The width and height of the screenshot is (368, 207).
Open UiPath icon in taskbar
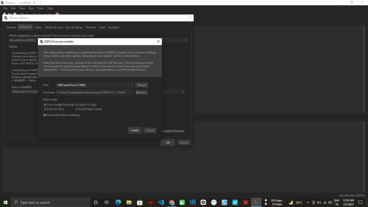193,202
